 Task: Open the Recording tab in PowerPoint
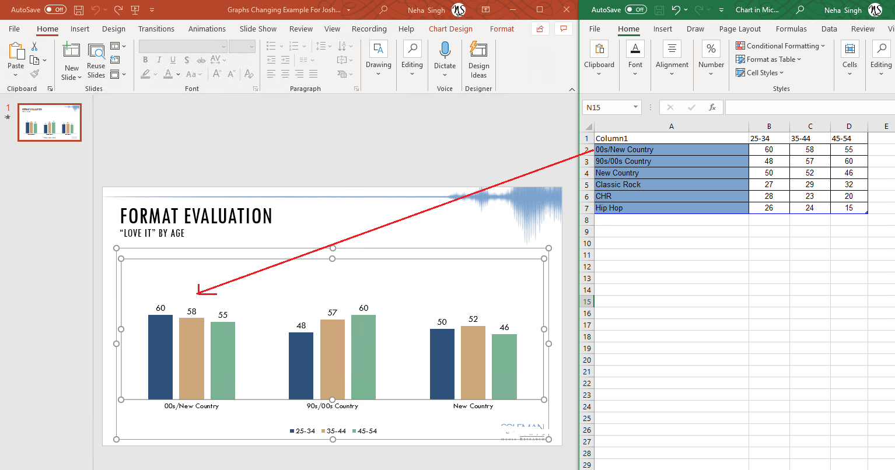pos(369,29)
